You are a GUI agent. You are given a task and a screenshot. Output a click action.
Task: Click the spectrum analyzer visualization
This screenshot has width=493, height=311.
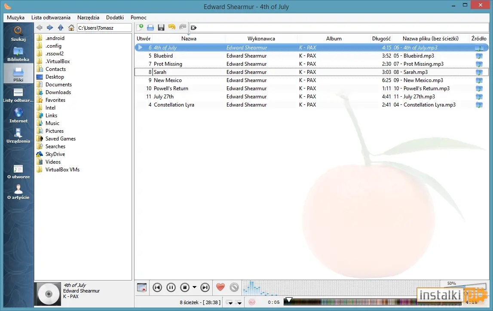coord(340,288)
